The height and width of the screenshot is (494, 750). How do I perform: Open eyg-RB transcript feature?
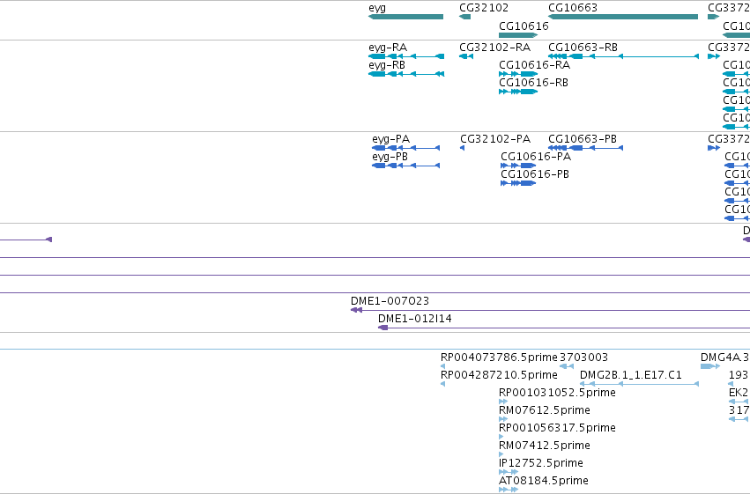click(406, 74)
